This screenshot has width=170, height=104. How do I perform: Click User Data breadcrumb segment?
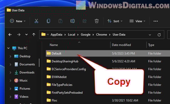[119, 35]
